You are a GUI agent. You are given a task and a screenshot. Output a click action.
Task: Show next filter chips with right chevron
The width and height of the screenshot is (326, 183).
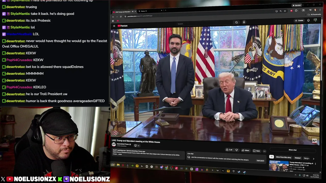point(314,159)
